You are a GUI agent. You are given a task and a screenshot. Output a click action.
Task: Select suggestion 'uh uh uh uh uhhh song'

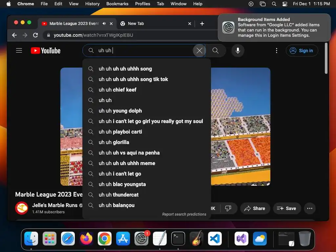[x=147, y=69]
